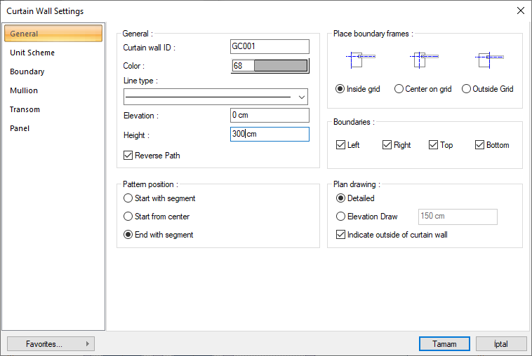Disable the Bottom boundary checkbox
Viewport: 532px width, 356px height.
[480, 145]
